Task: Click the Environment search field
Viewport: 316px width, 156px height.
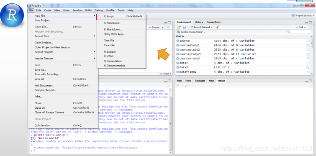Action: [x=299, y=32]
